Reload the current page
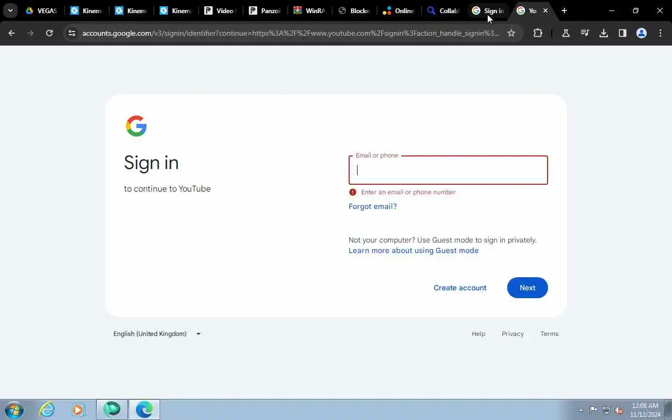 pos(49,33)
